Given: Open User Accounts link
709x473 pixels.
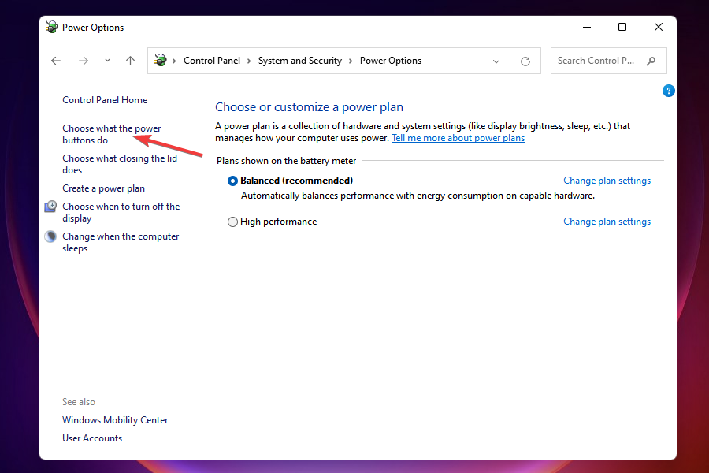Looking at the screenshot, I should (x=92, y=438).
